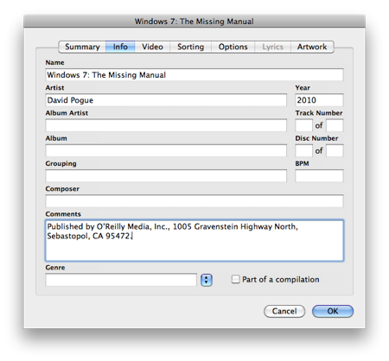389x361 pixels.
Task: Click the Disc Number total box
Action: pos(335,150)
